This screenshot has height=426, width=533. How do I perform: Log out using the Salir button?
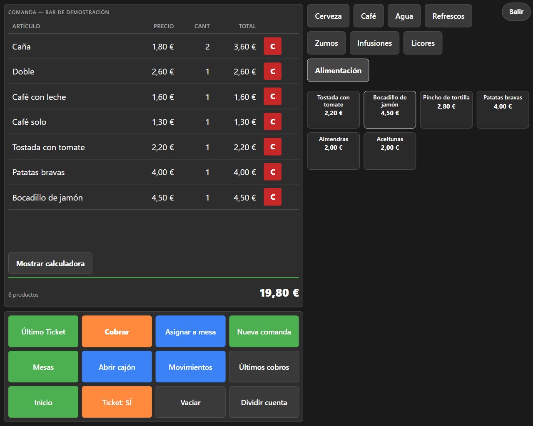(516, 12)
